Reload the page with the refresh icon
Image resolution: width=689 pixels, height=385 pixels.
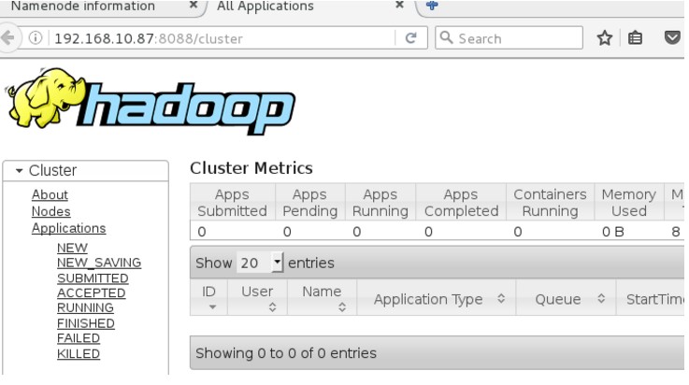coord(410,38)
